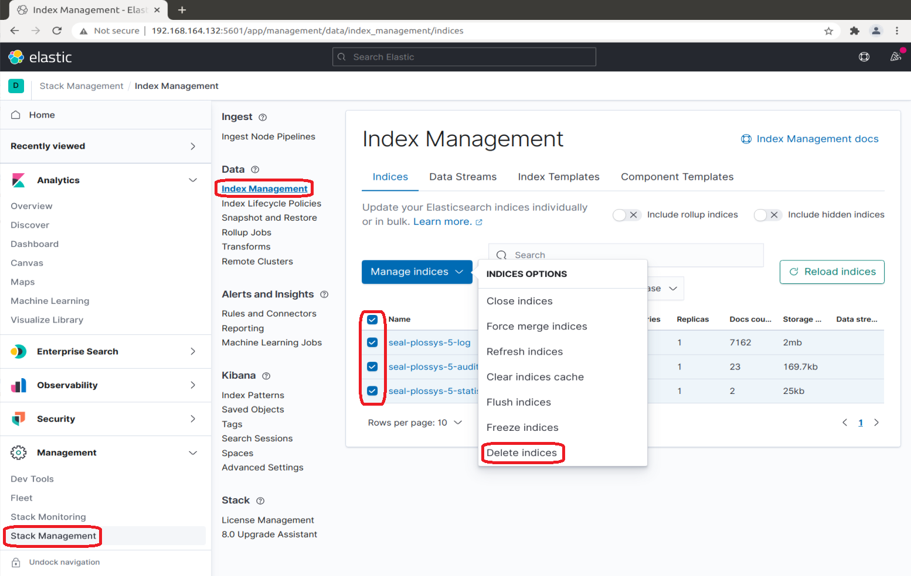The width and height of the screenshot is (911, 576).
Task: Open the help menu lifebuoy icon
Action: click(x=864, y=57)
